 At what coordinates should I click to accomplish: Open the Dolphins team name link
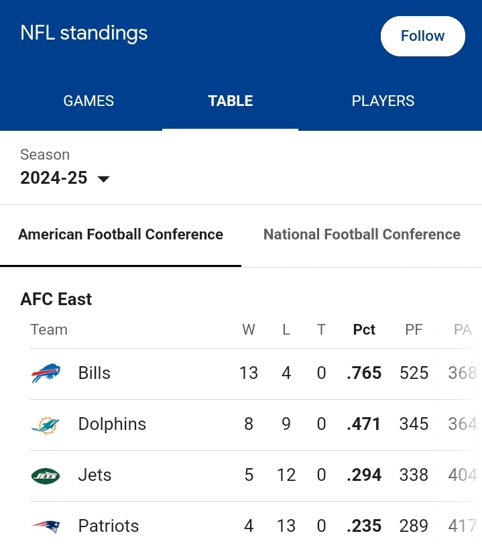(x=112, y=424)
